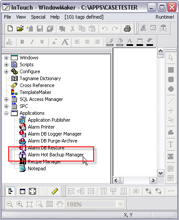
Task: Select the pointer Selector tool
Action: tap(171, 58)
